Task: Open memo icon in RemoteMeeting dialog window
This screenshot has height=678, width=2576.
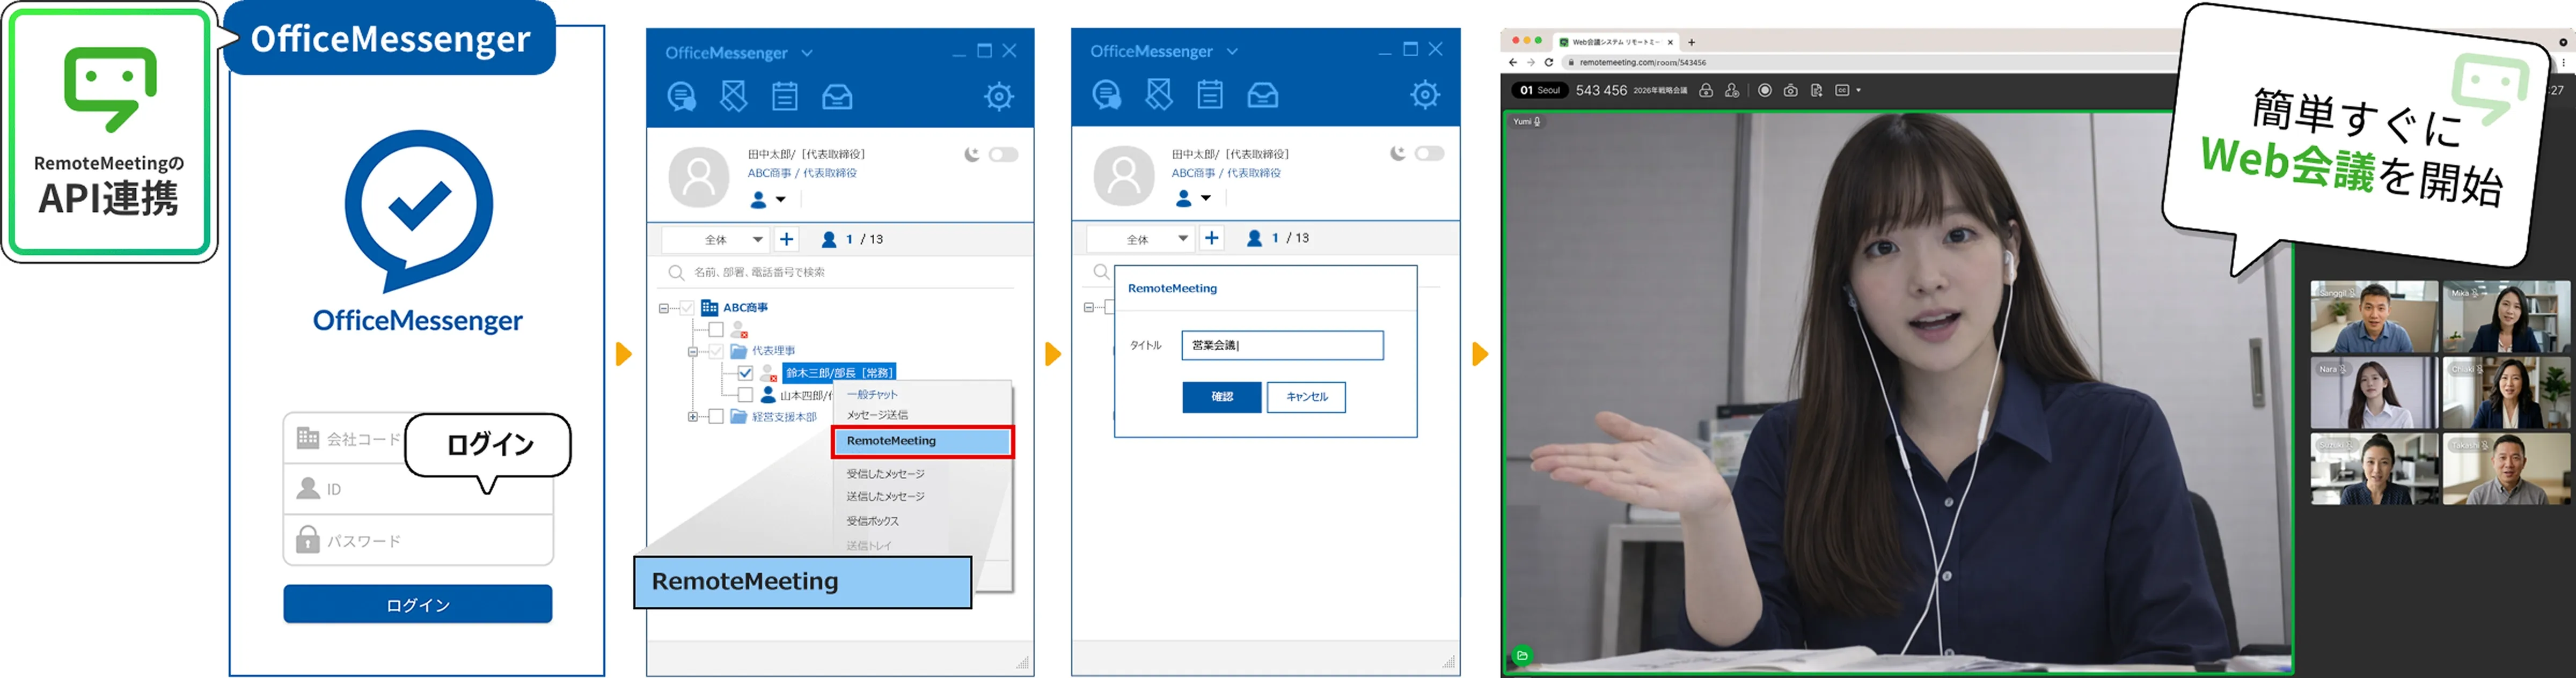Action: (x=1159, y=95)
